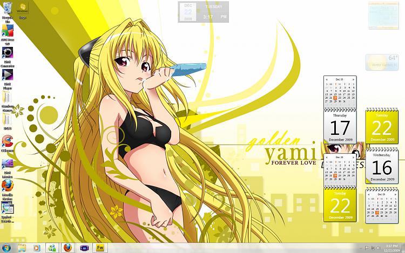Viewport: 405px width, 253px height.
Task: Open the Game Boy emulator taskbar icon
Action: point(84,248)
